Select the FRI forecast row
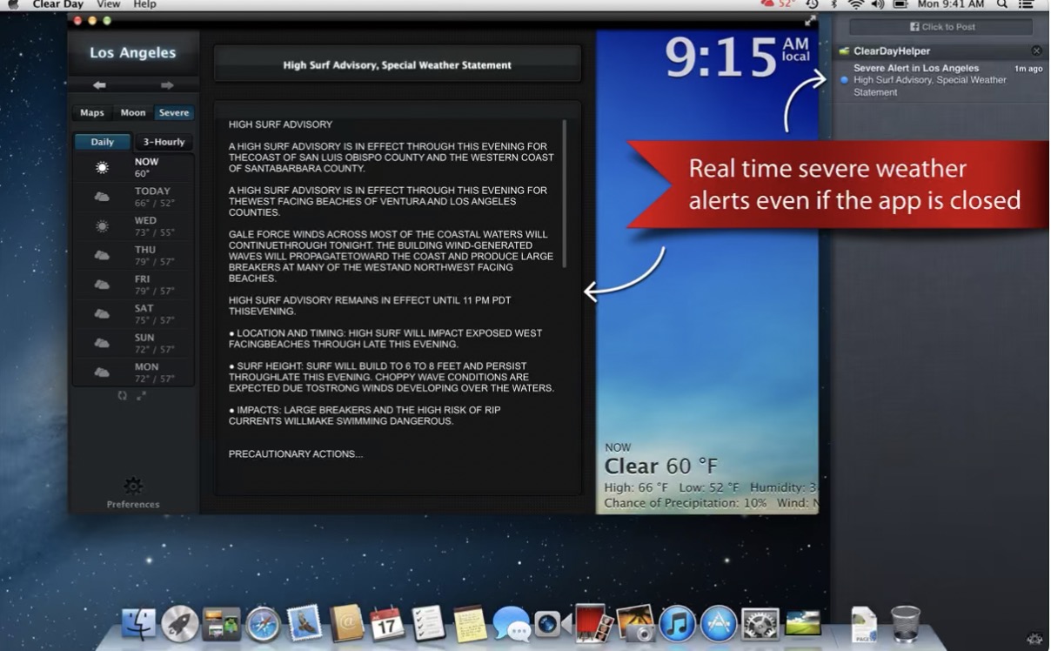Screen dimensions: 1051x651 coord(133,285)
